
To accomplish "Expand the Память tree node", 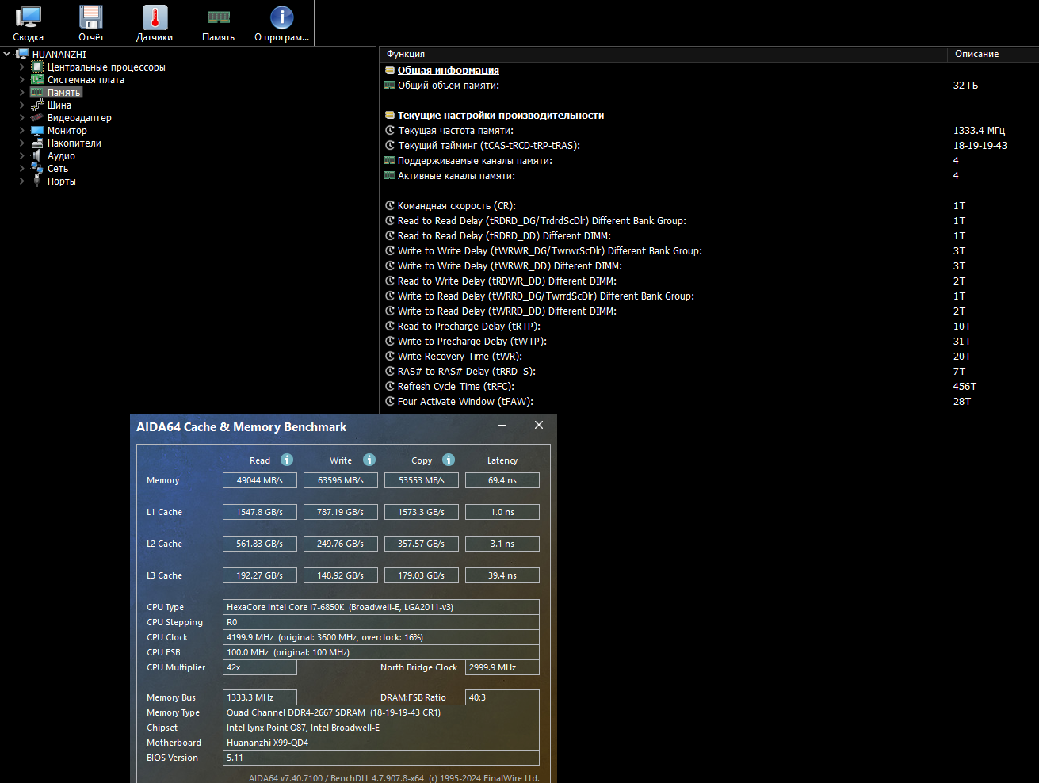I will pos(22,93).
